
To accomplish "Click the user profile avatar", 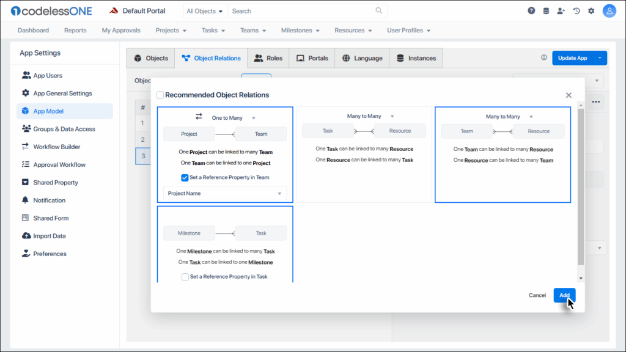I will [x=609, y=11].
